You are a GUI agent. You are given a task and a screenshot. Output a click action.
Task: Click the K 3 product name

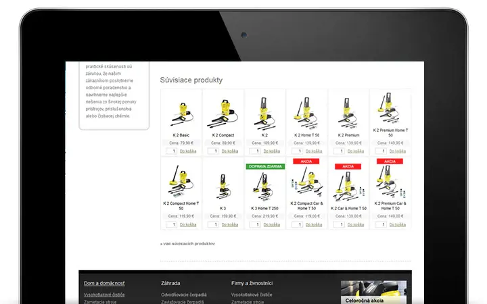[x=223, y=209]
